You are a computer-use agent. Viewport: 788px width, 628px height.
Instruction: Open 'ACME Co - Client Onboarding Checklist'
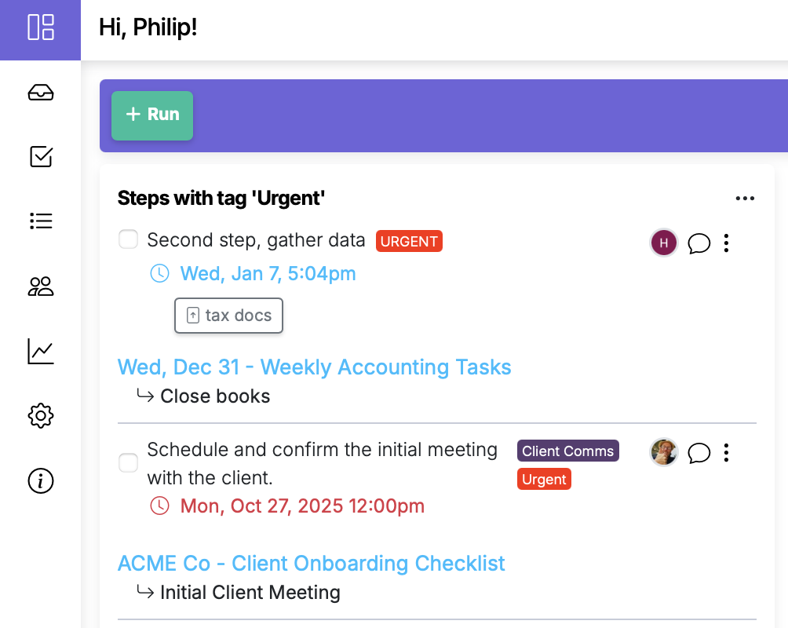pos(311,564)
